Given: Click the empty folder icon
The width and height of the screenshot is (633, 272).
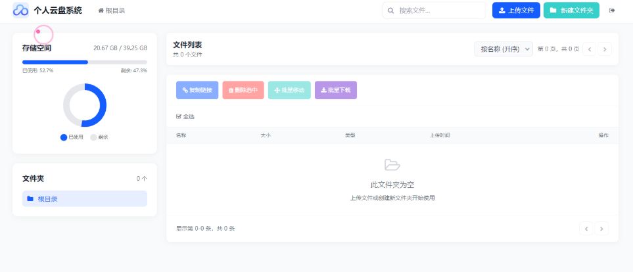Looking at the screenshot, I should point(392,165).
